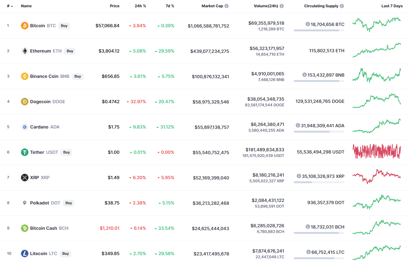409x263 pixels.
Task: Open the Dogecoin DOGE name link
Action: click(48, 102)
